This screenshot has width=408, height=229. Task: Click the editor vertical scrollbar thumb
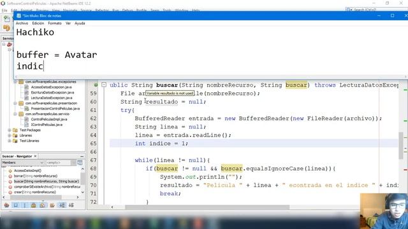click(401, 146)
